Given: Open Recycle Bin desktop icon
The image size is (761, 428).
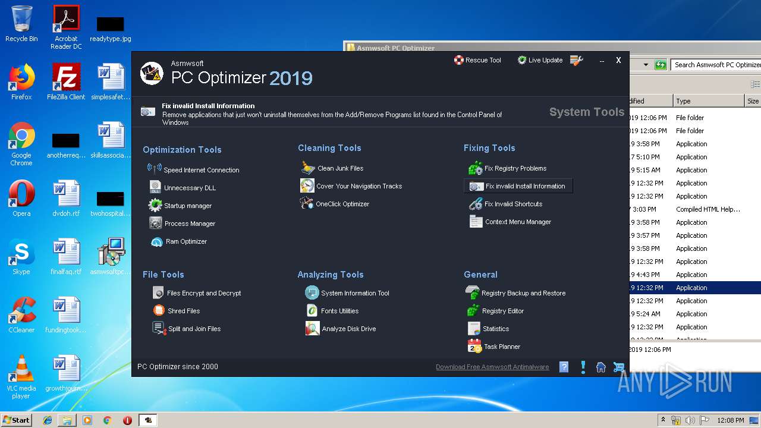Looking at the screenshot, I should [x=21, y=24].
